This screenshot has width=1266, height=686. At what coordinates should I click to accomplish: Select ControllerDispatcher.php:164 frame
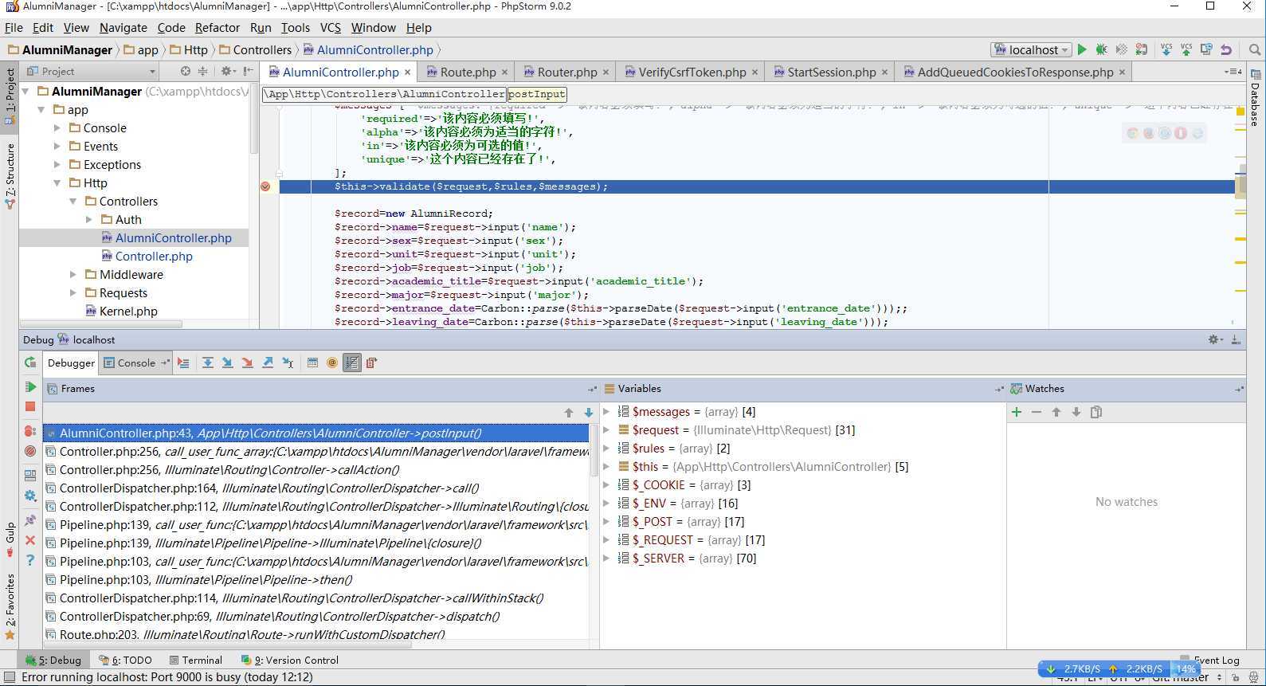pos(316,488)
